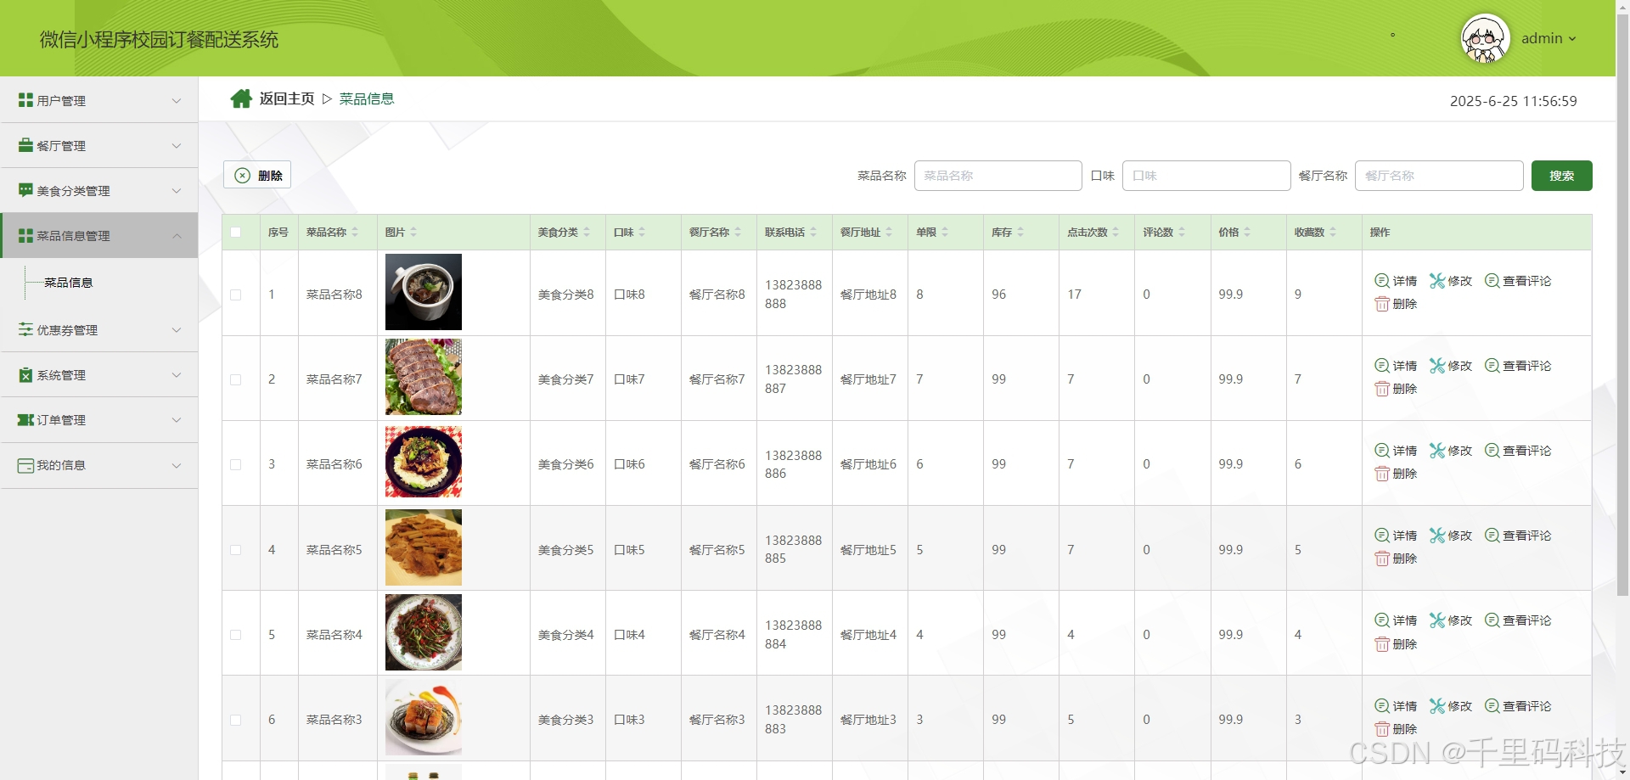Screen dimensions: 1630x780
Task: Sort by 价格 column header
Action: (1234, 232)
